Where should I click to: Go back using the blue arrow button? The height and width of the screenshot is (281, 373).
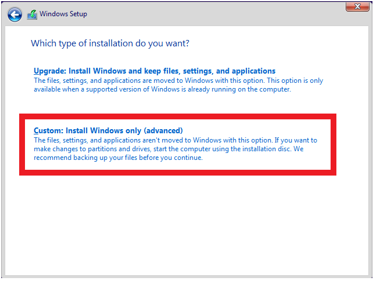tap(15, 14)
